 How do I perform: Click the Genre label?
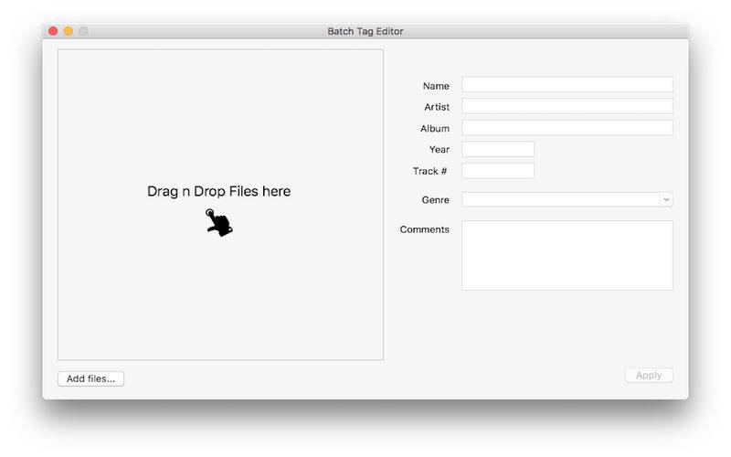click(436, 199)
